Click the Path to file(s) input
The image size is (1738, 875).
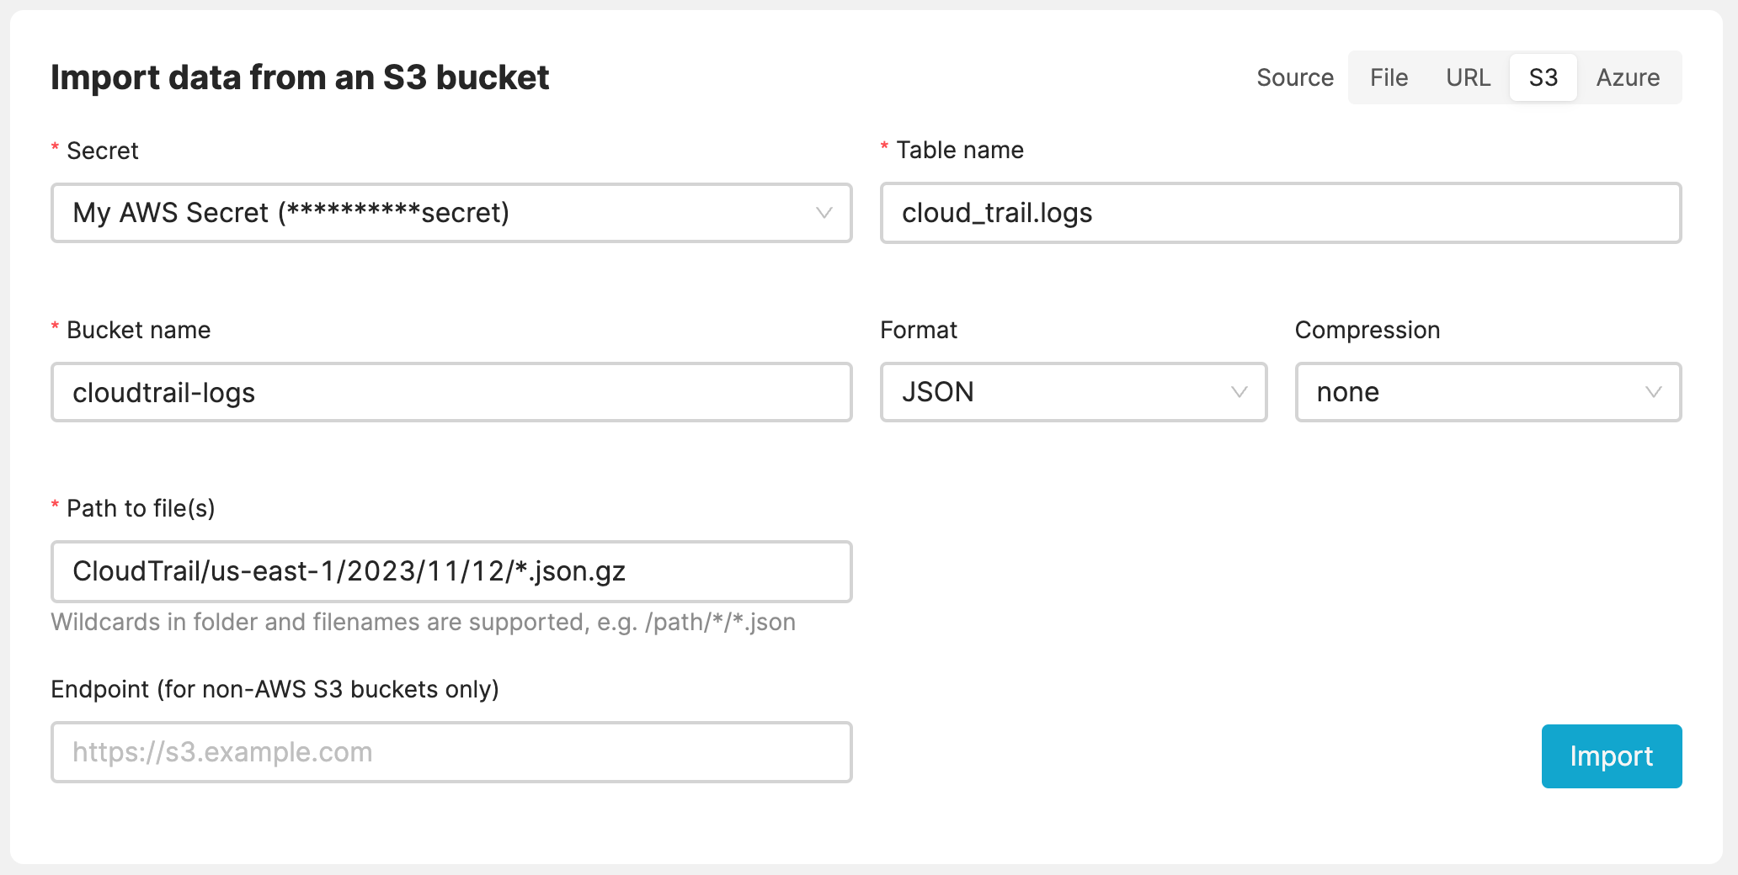click(x=451, y=571)
